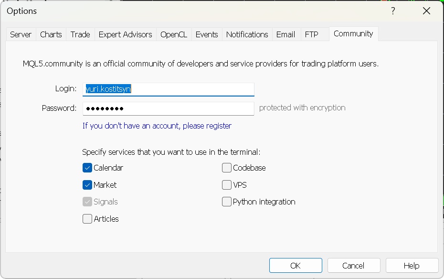This screenshot has width=444, height=279.
Task: Enable the Articles checkbox
Action: (x=87, y=219)
